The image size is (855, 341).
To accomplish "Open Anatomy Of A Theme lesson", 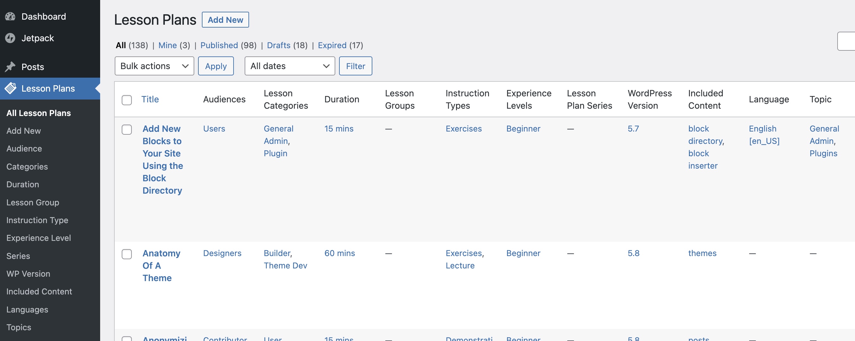I will click(161, 266).
